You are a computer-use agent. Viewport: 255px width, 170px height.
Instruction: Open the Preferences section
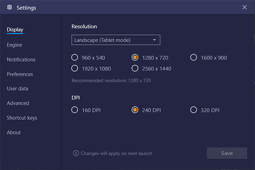coord(20,74)
